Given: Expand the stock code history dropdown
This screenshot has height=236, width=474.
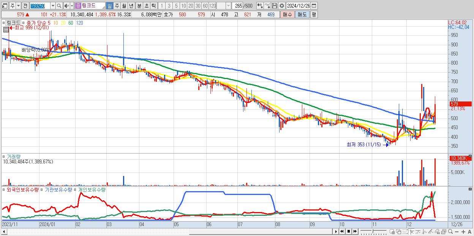Looking at the screenshot, I should pos(53,6).
